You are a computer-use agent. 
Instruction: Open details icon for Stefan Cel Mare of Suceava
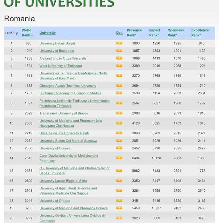(119, 140)
